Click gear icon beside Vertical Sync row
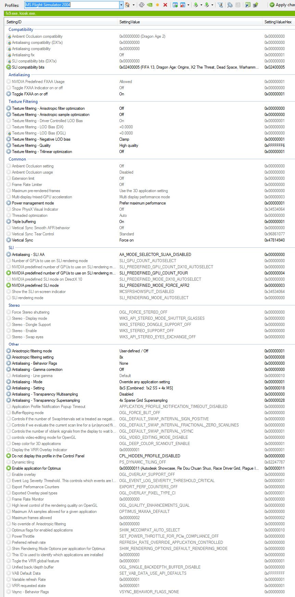This screenshot has height=597, width=295. (x=9, y=240)
